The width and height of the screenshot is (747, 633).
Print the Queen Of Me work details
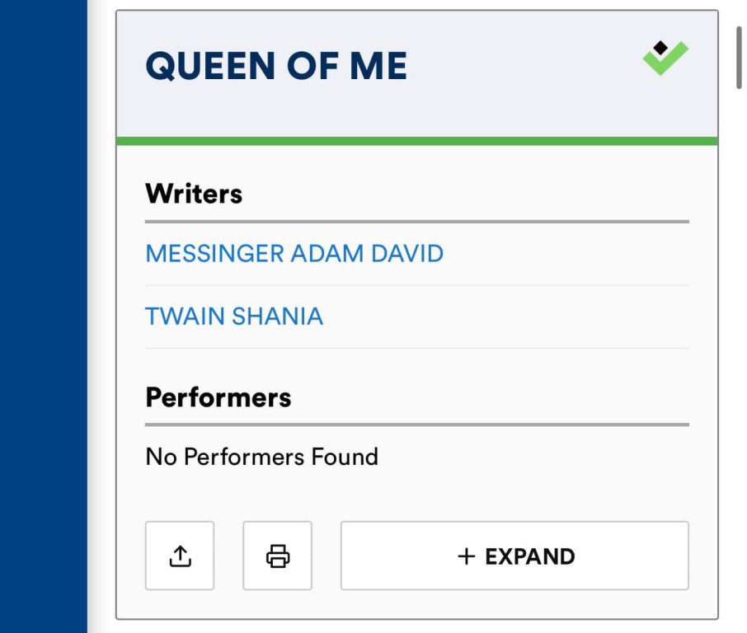pos(278,556)
